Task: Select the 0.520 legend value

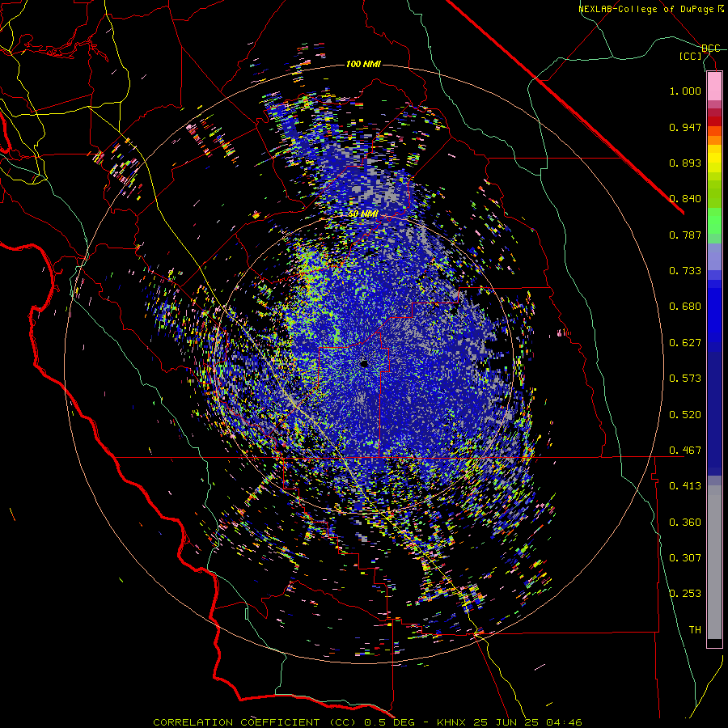Action: point(685,414)
